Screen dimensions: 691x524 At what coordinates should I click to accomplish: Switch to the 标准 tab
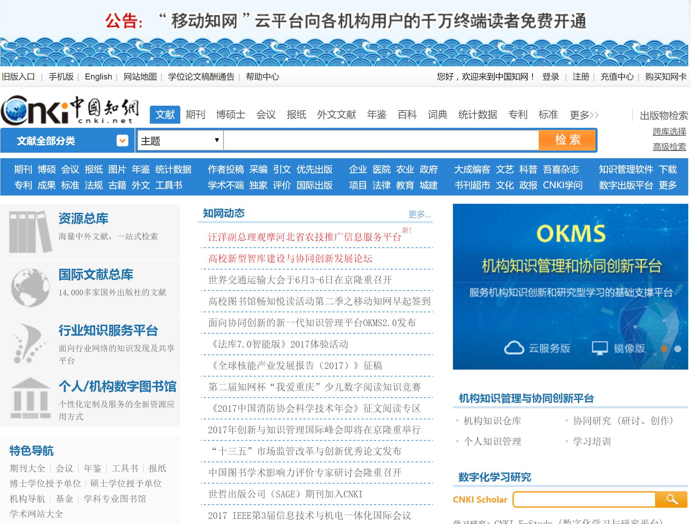[548, 115]
